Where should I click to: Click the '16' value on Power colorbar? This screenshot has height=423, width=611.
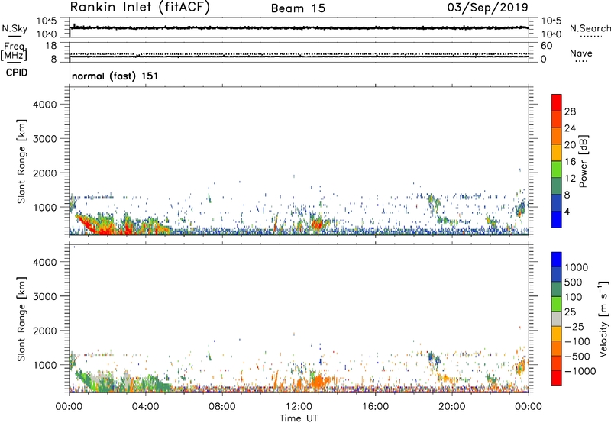point(570,162)
